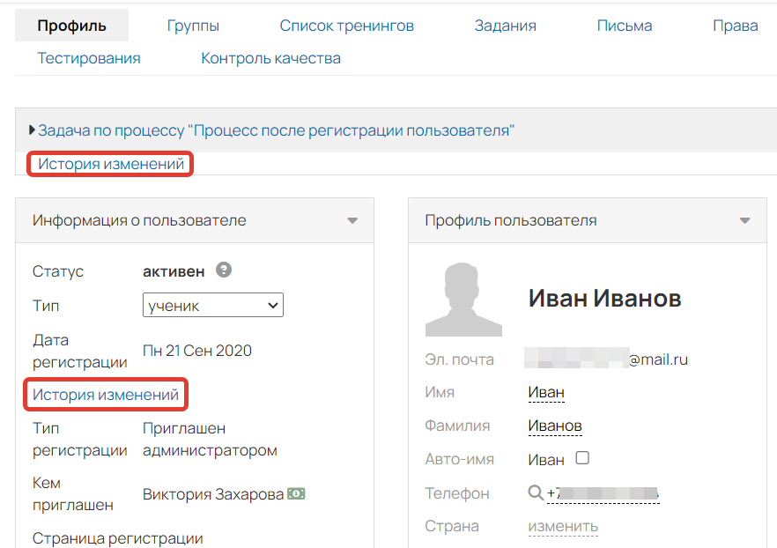This screenshot has height=548, width=777.
Task: Switch to the Список тренингов tab
Action: point(347,26)
